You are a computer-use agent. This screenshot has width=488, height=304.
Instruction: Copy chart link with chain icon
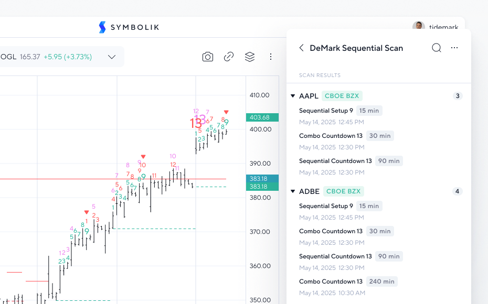pos(229,57)
